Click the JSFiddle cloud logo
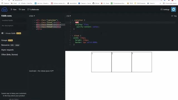The width and height of the screenshot is (178, 100). tap(4, 9)
